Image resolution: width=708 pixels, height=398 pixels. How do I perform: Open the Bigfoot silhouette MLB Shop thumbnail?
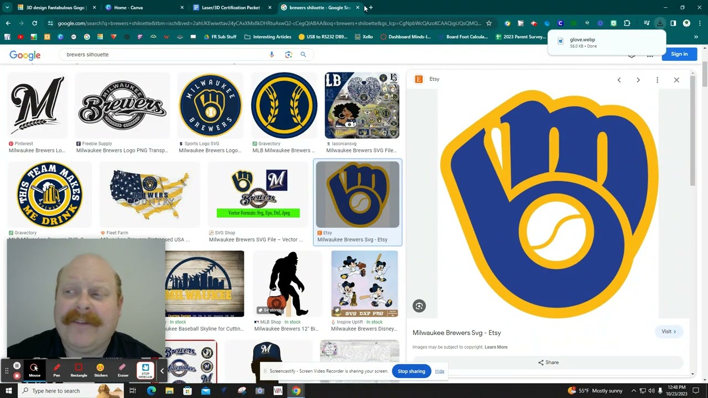(x=288, y=284)
